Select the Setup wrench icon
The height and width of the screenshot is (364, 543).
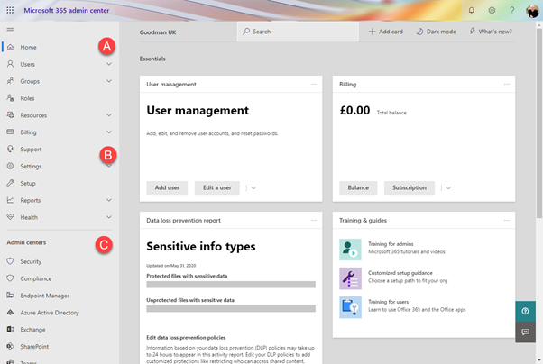point(11,183)
